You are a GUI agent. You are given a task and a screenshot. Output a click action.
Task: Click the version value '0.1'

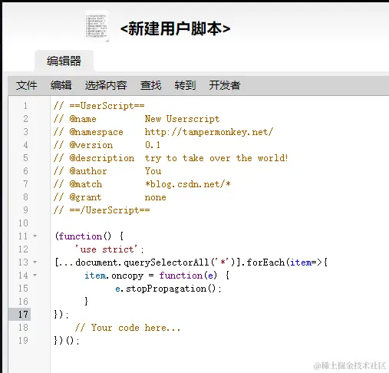[x=153, y=145]
